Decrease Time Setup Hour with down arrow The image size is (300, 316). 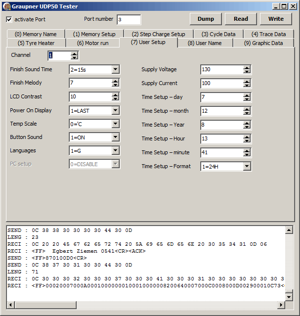[247, 140]
